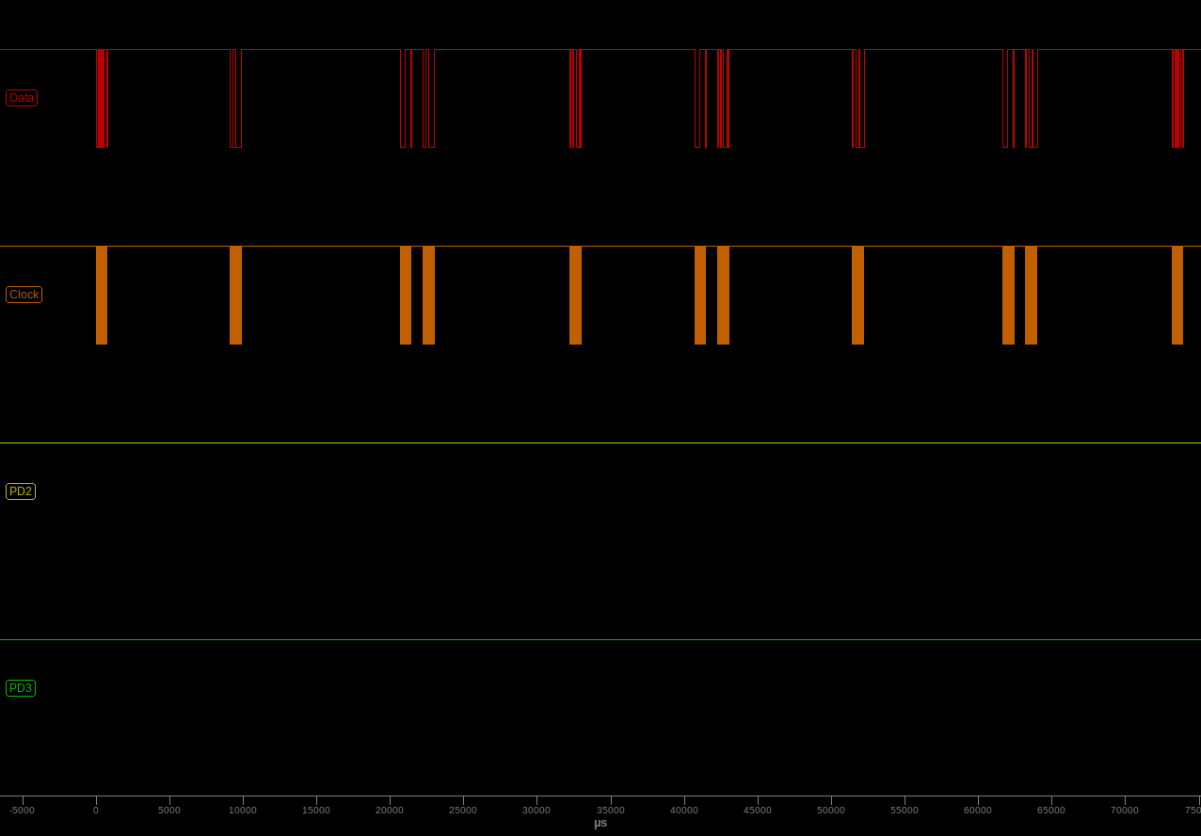Click the Data pulses near 10000 µs
The width and height of the screenshot is (1201, 836).
tap(236, 99)
